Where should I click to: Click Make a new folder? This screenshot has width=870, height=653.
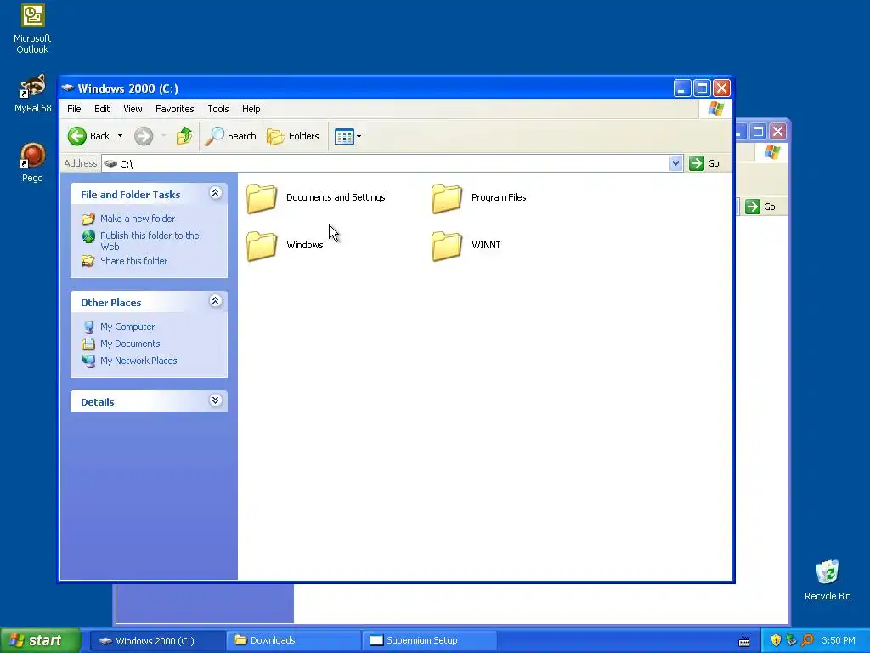point(137,219)
